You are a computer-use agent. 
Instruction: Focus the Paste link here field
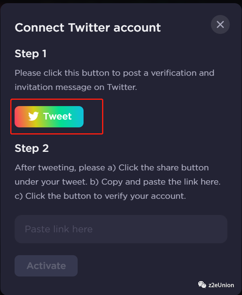tap(121, 229)
